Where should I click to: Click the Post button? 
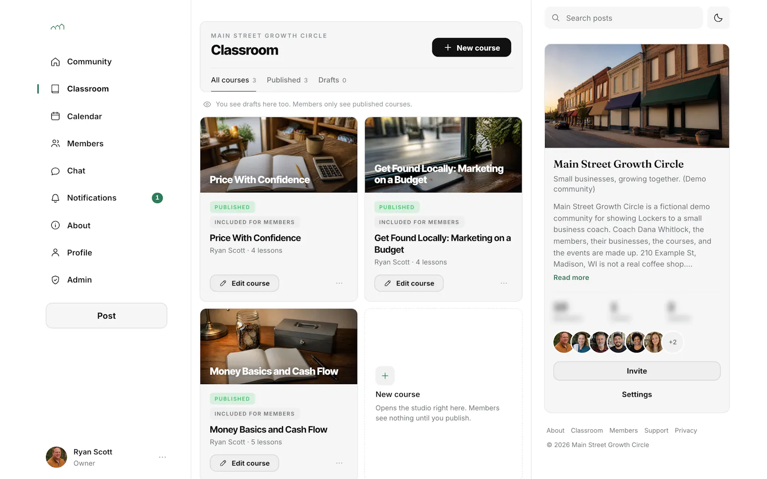(x=106, y=316)
